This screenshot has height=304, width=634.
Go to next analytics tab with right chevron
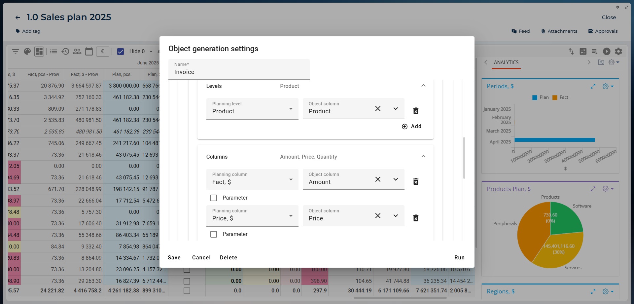[x=589, y=62]
